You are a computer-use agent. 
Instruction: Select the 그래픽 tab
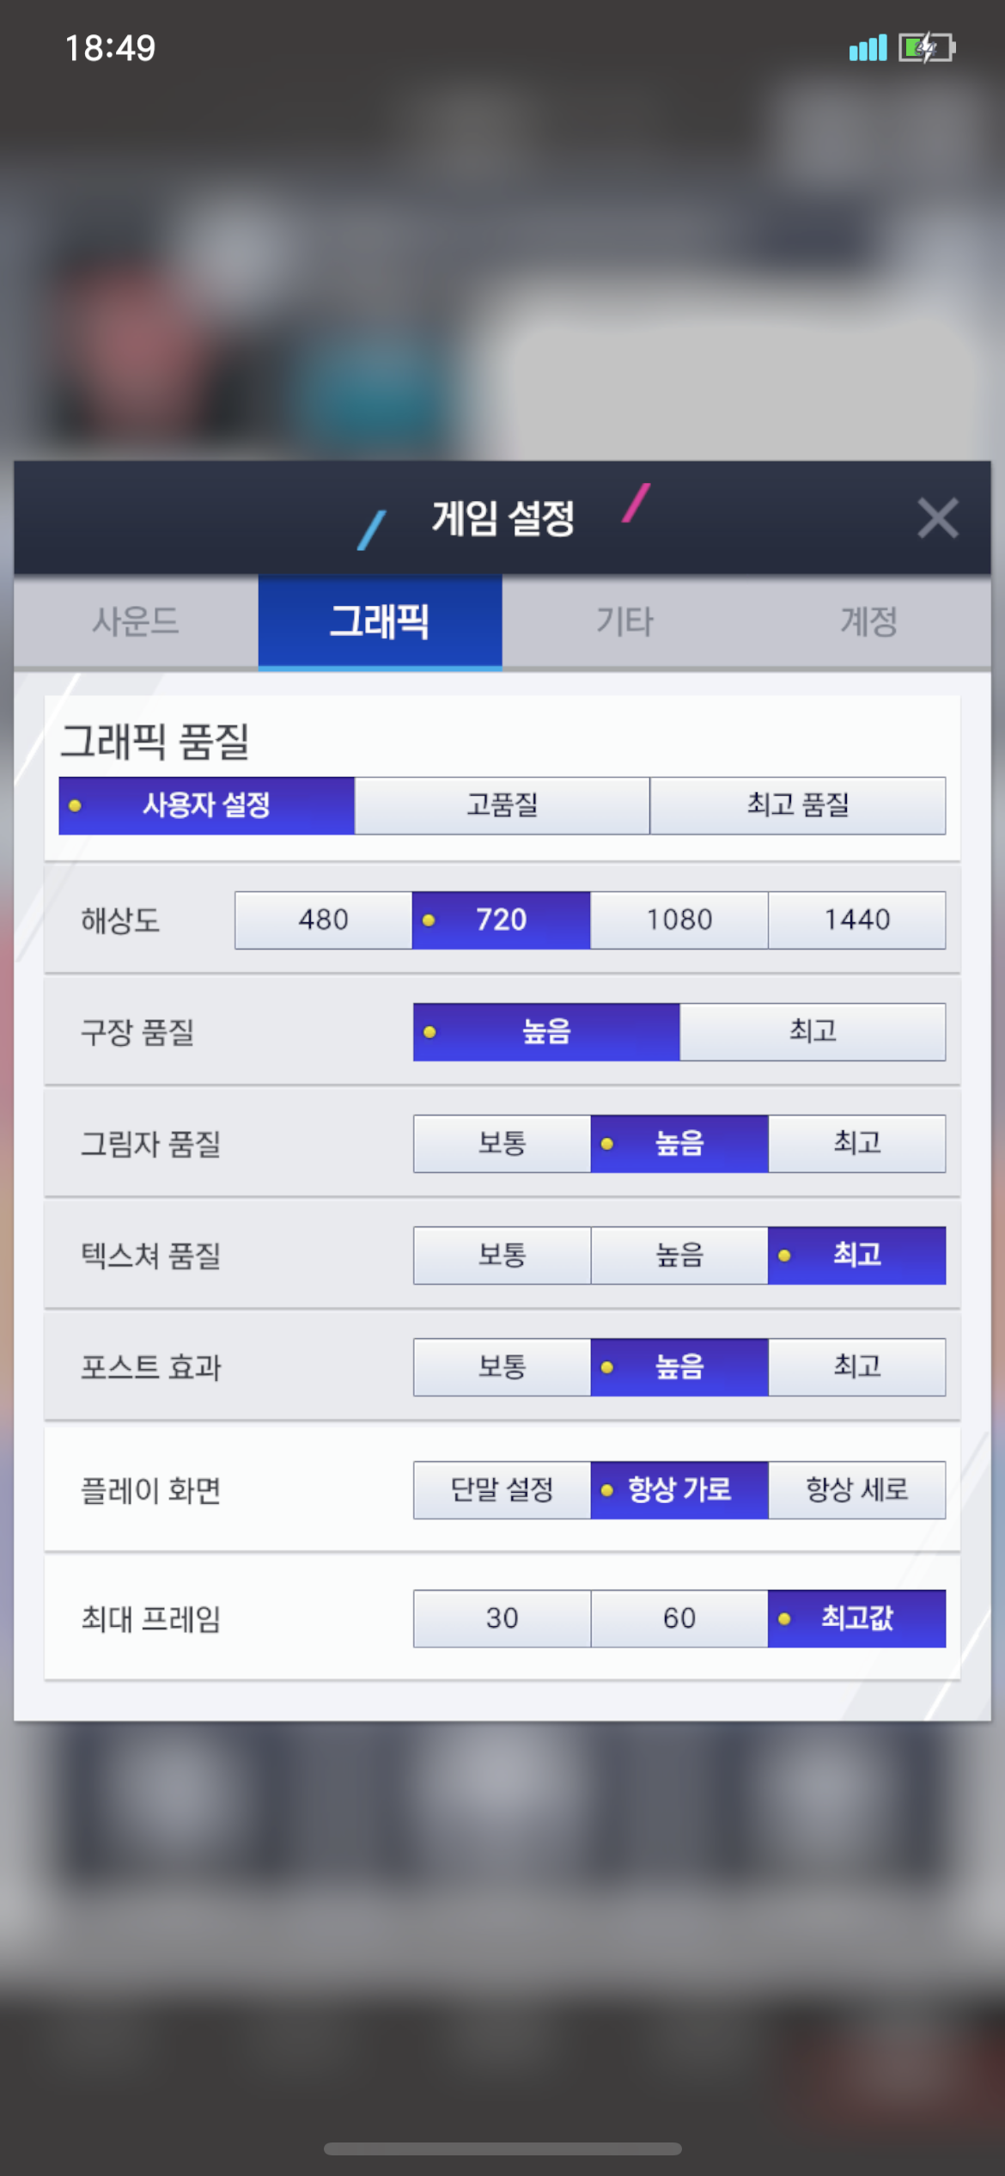pos(380,621)
